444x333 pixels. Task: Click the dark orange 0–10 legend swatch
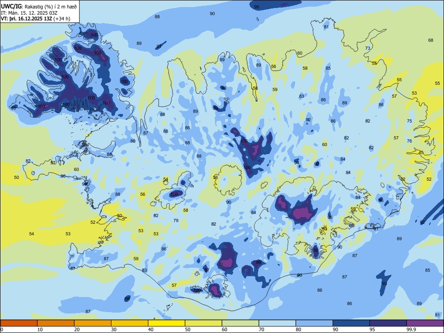click(19, 323)
